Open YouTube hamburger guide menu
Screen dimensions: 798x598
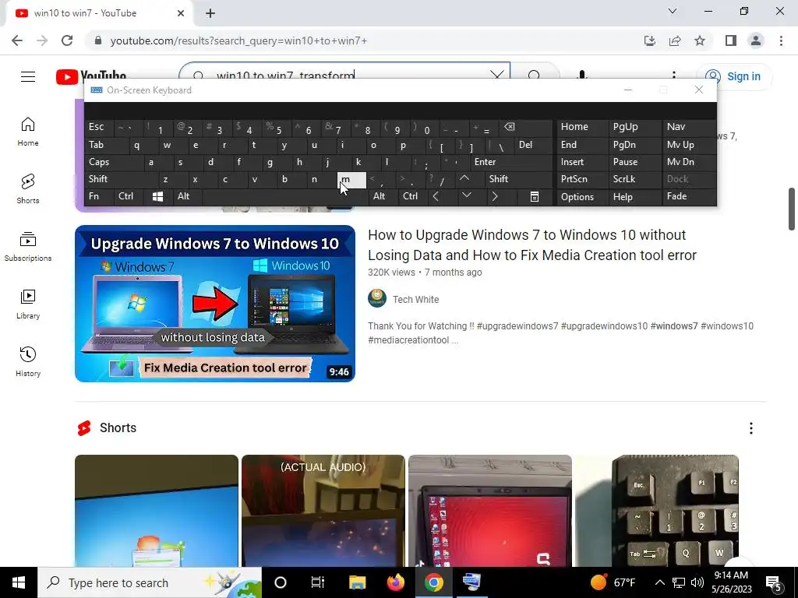click(x=28, y=76)
